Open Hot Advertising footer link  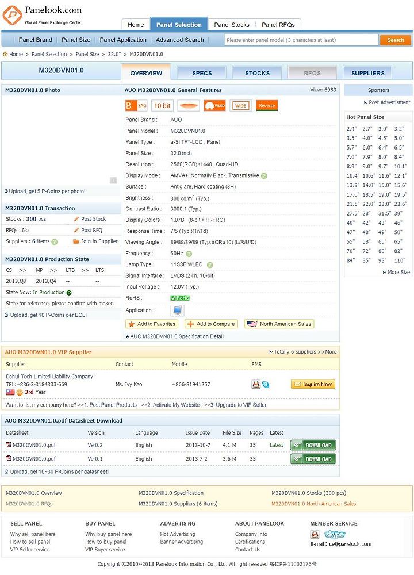tap(178, 534)
